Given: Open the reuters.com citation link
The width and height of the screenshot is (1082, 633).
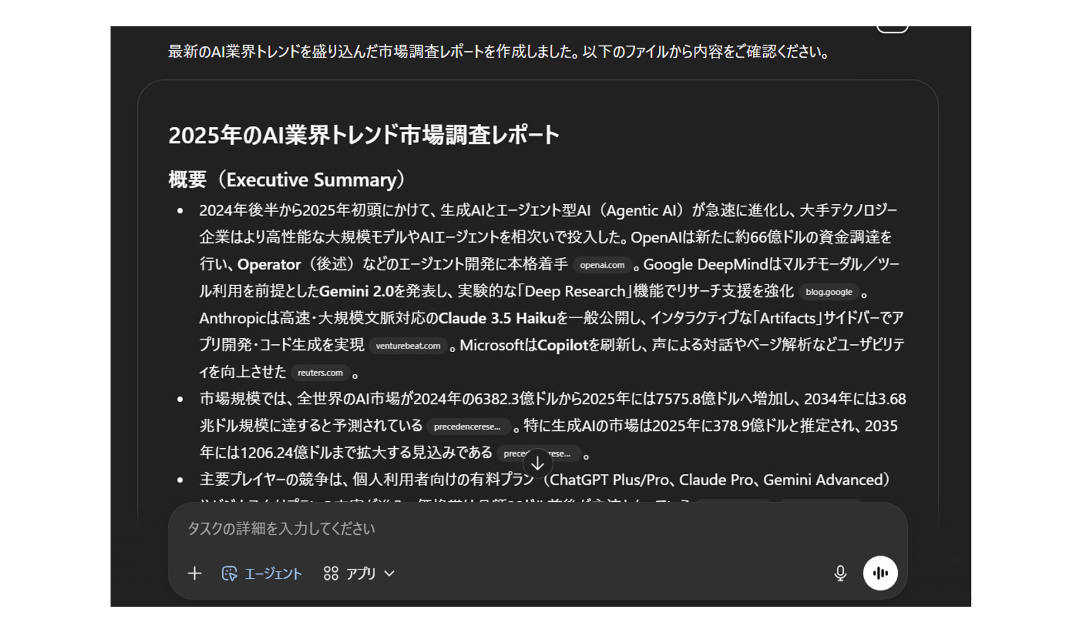Looking at the screenshot, I should pyautogui.click(x=320, y=373).
